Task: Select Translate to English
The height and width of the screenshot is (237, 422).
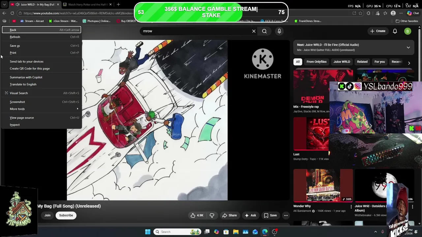Action: (x=42, y=84)
